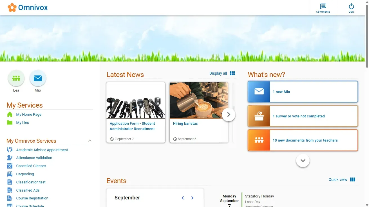This screenshot has width=369, height=207.
Task: Click the Quick view events link
Action: tap(338, 179)
